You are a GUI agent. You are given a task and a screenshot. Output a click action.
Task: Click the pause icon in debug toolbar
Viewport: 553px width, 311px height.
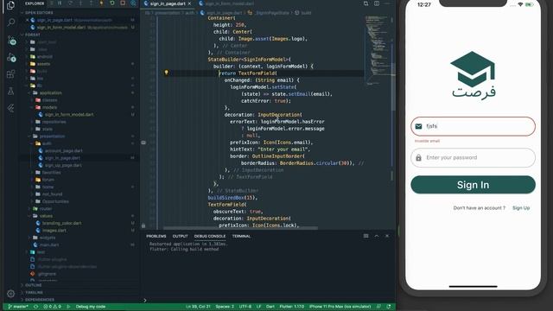[60, 3]
